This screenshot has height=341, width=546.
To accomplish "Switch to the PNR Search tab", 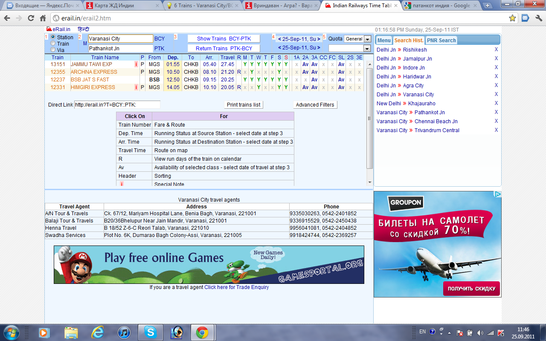I will (441, 40).
